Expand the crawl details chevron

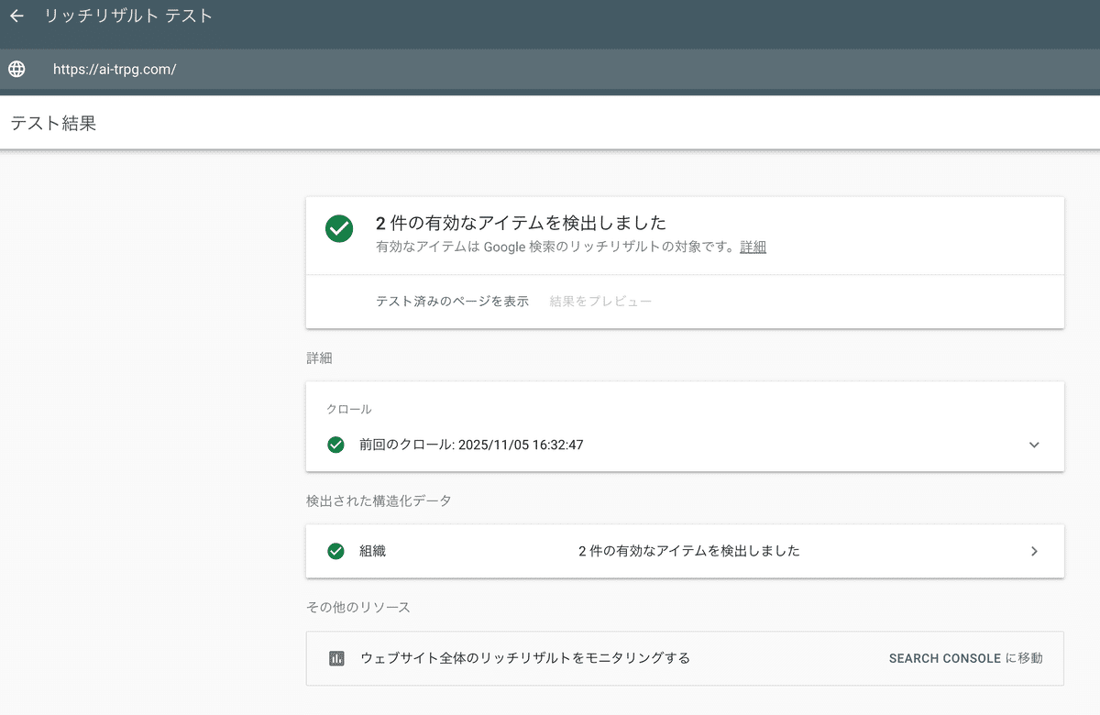click(1034, 445)
